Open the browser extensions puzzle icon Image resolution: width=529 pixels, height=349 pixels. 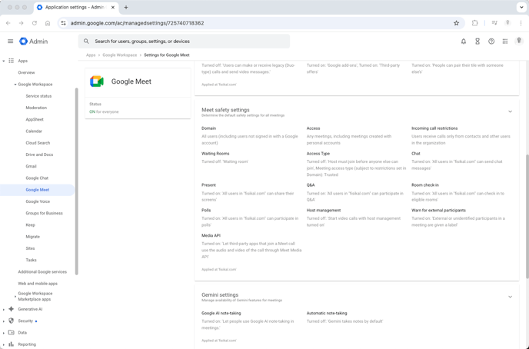tap(474, 23)
